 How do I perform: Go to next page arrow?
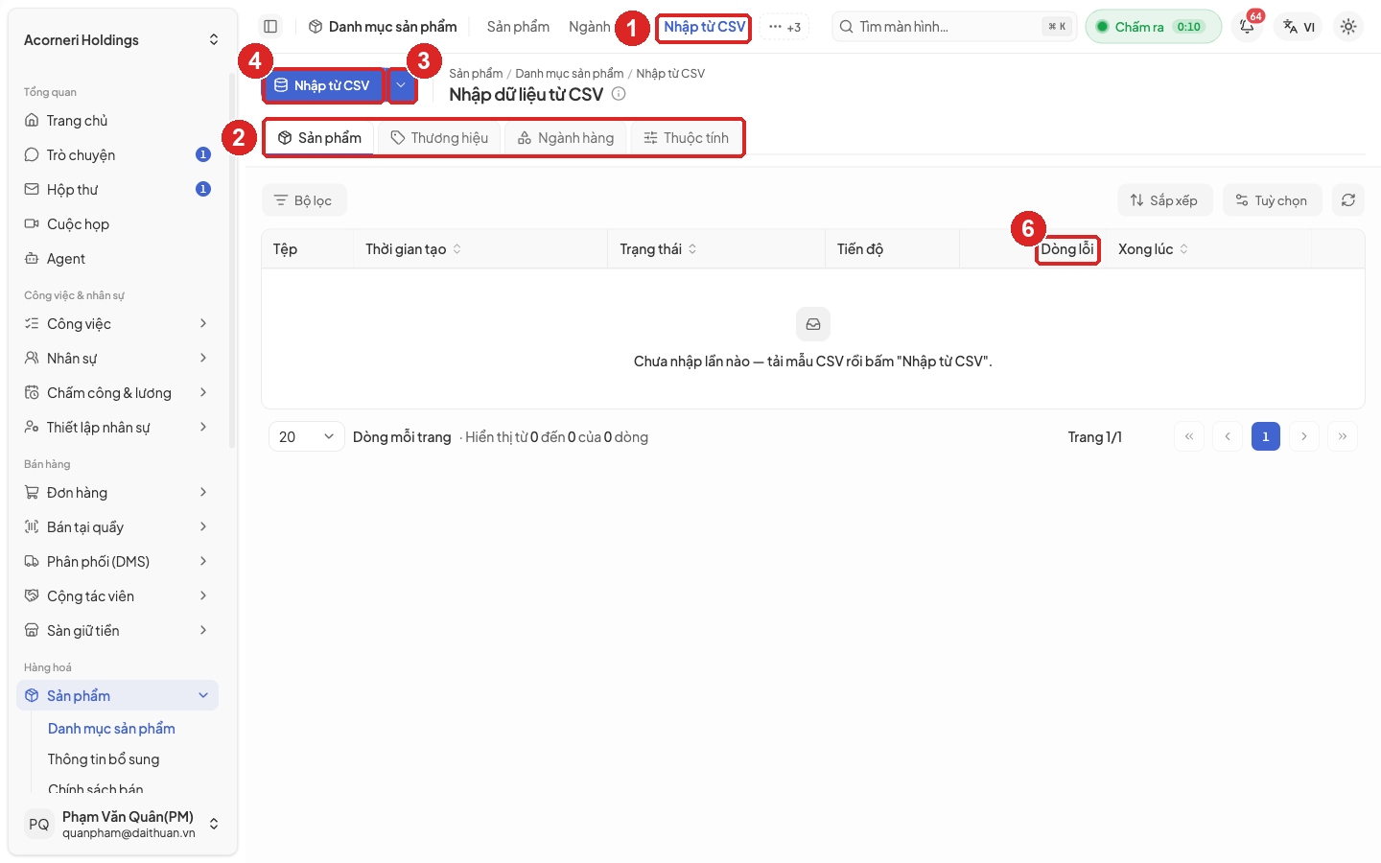click(x=1304, y=436)
